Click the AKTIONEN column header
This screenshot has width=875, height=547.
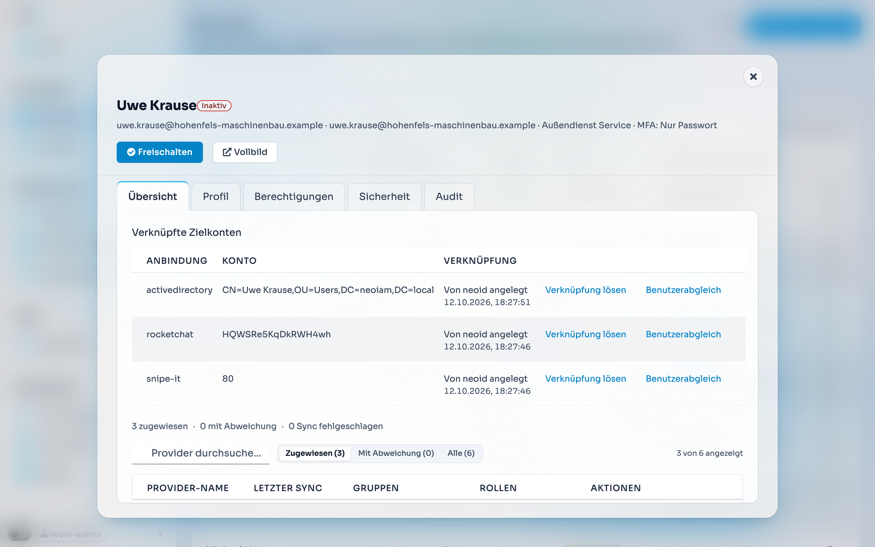(616, 488)
